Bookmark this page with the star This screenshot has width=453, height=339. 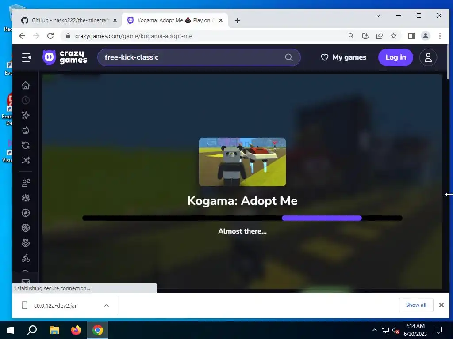coord(393,36)
